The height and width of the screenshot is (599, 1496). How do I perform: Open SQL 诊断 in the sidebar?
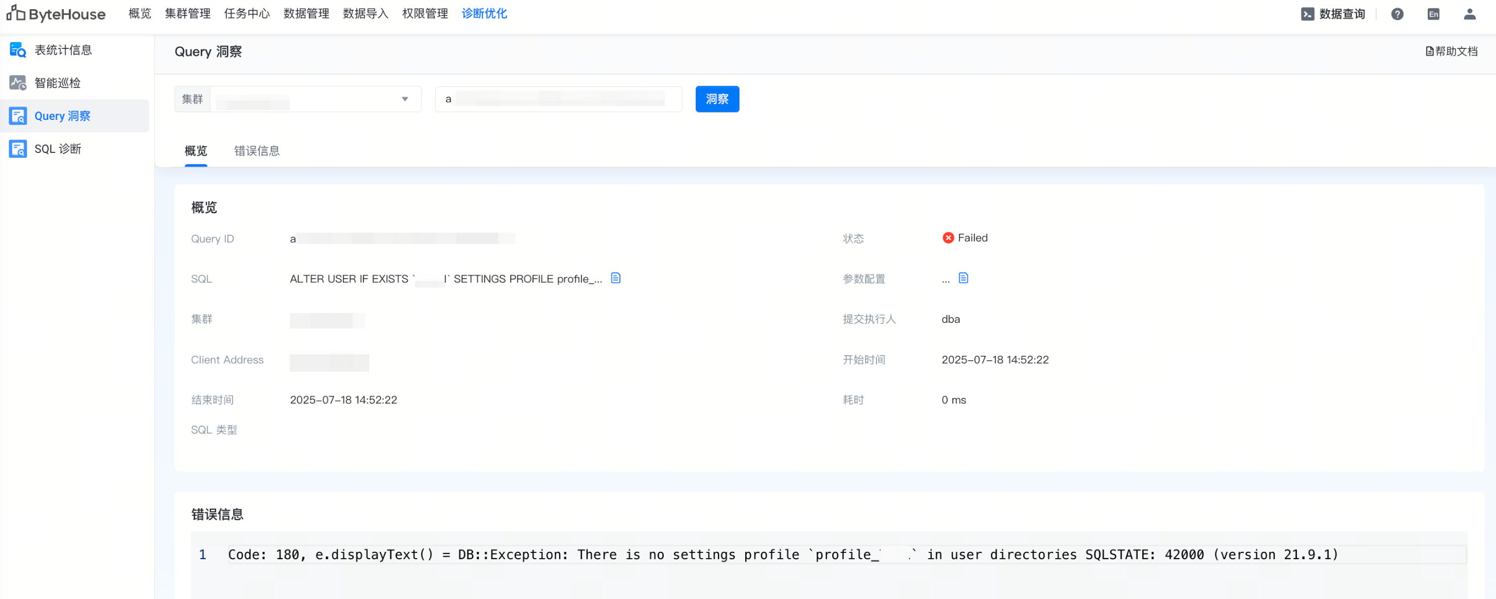tap(57, 148)
